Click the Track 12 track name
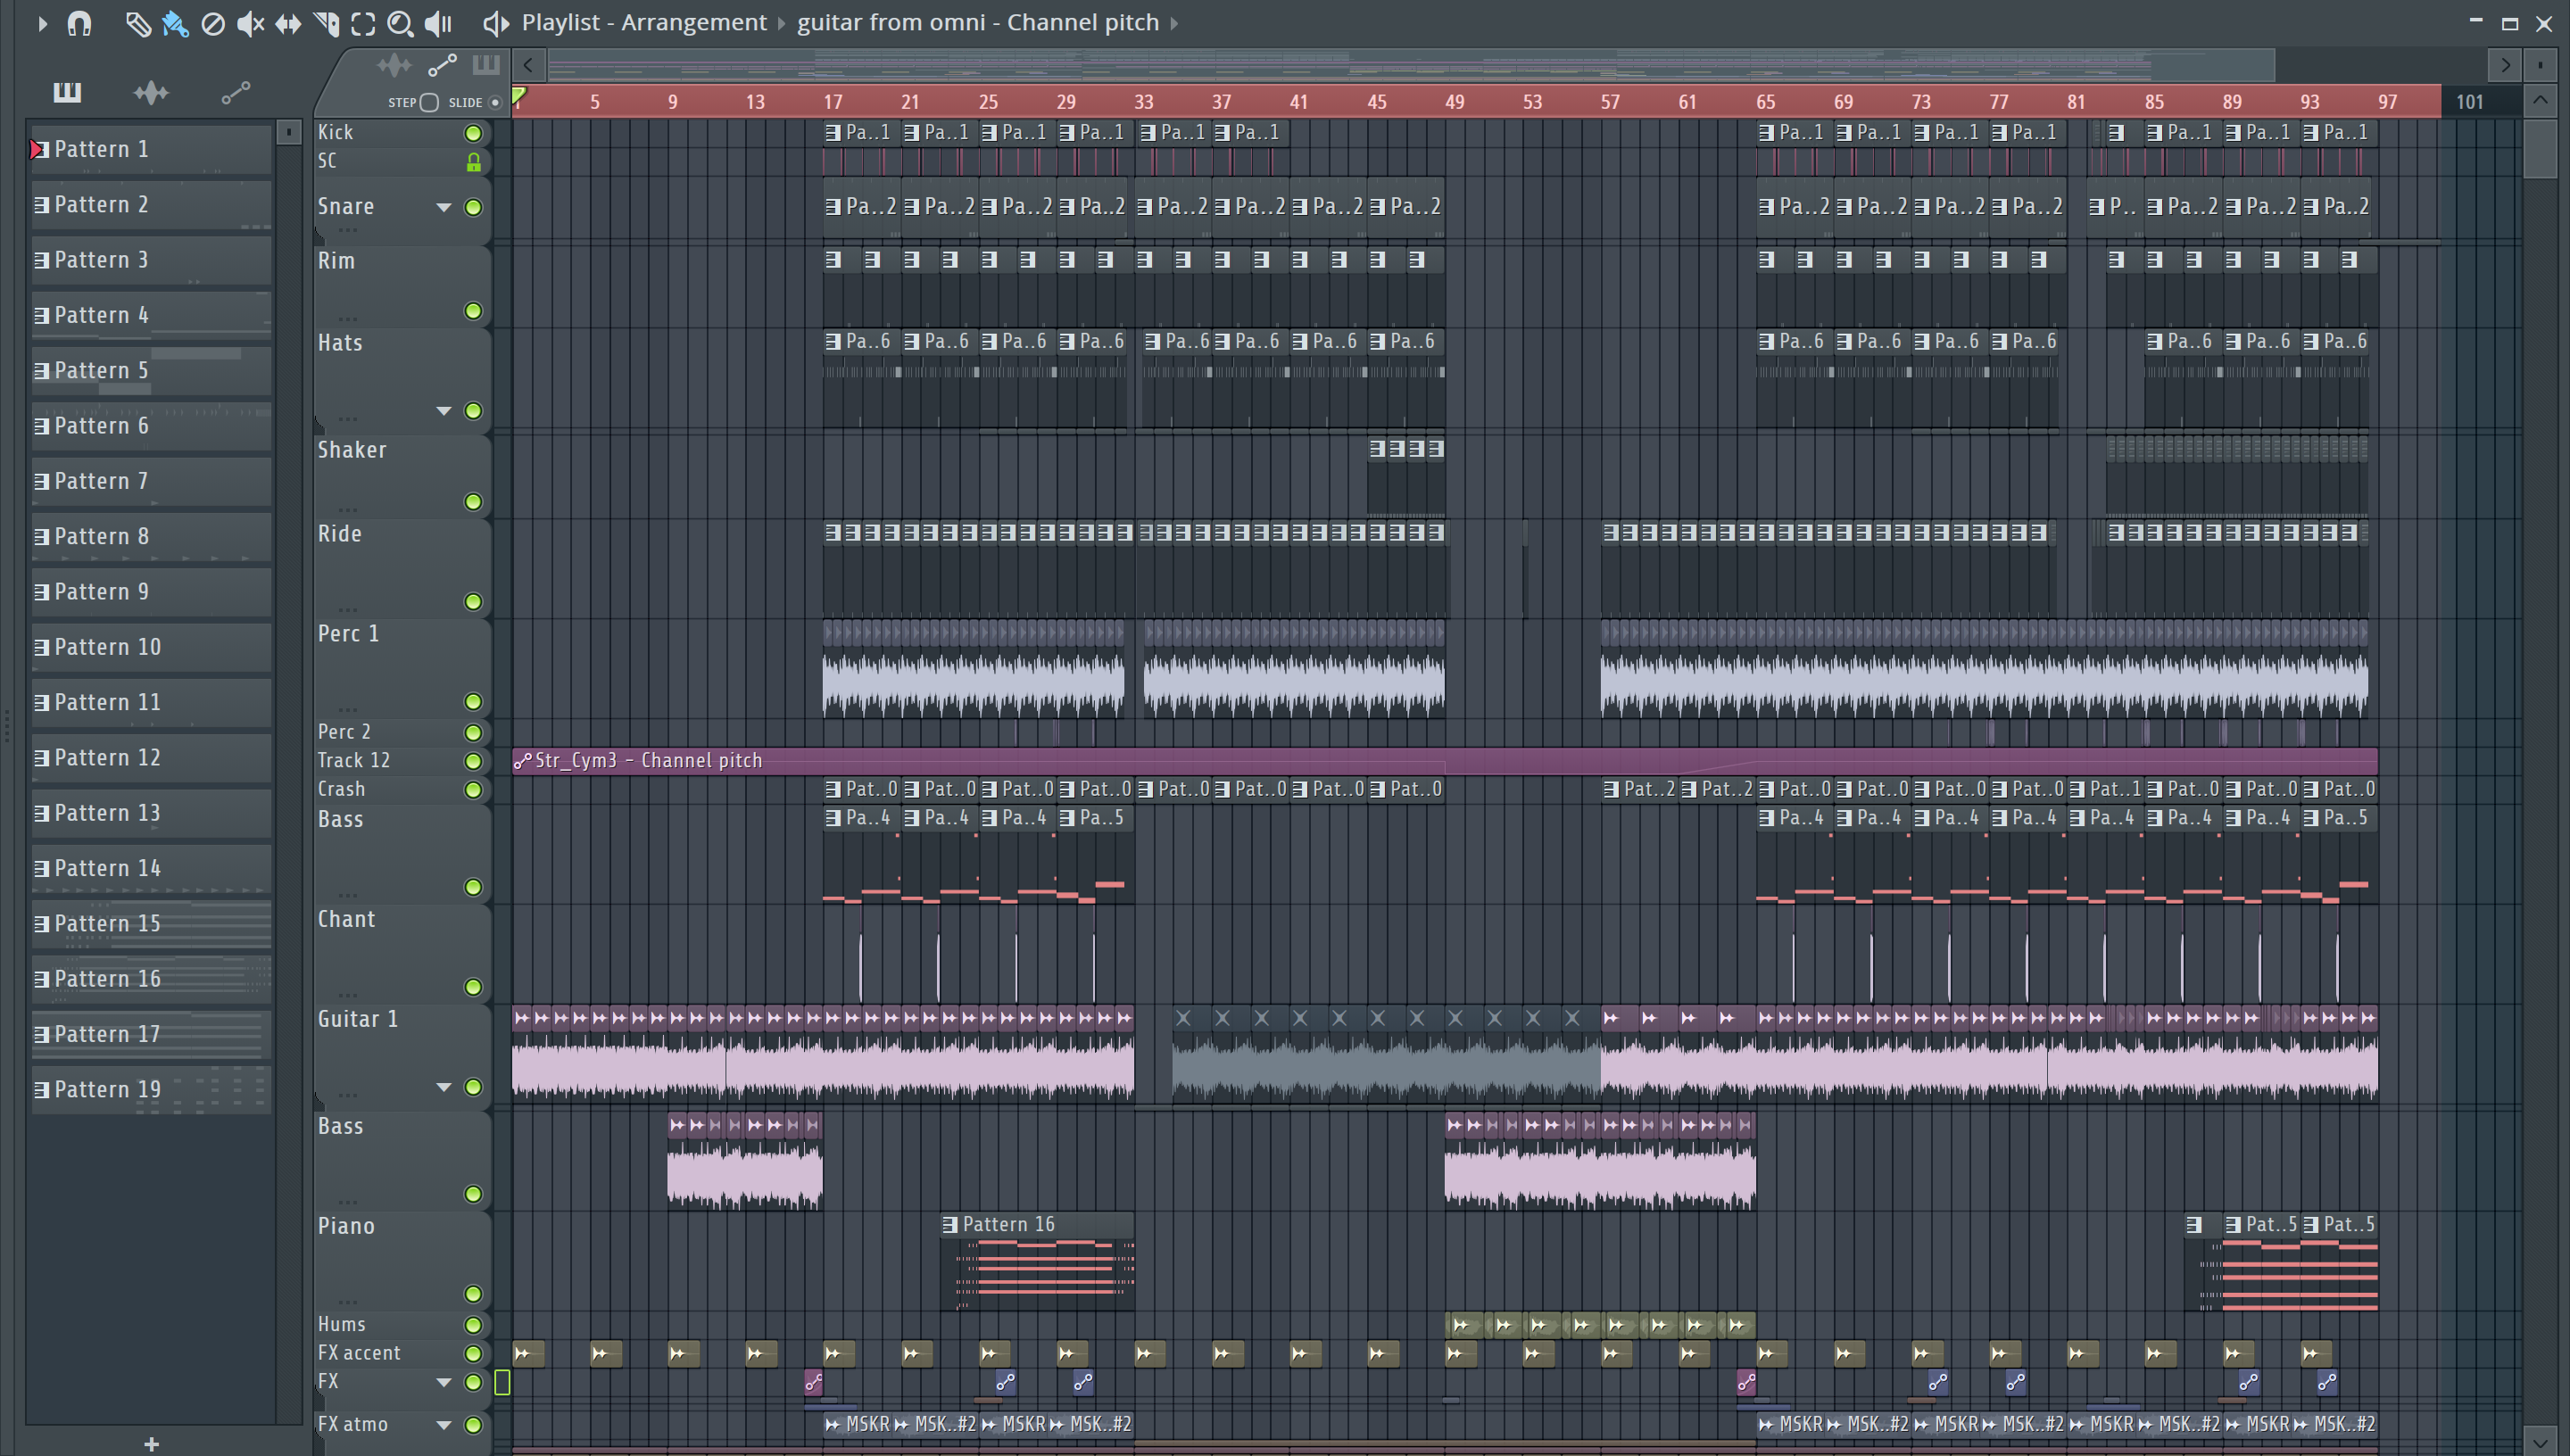The width and height of the screenshot is (2570, 1456). [353, 761]
